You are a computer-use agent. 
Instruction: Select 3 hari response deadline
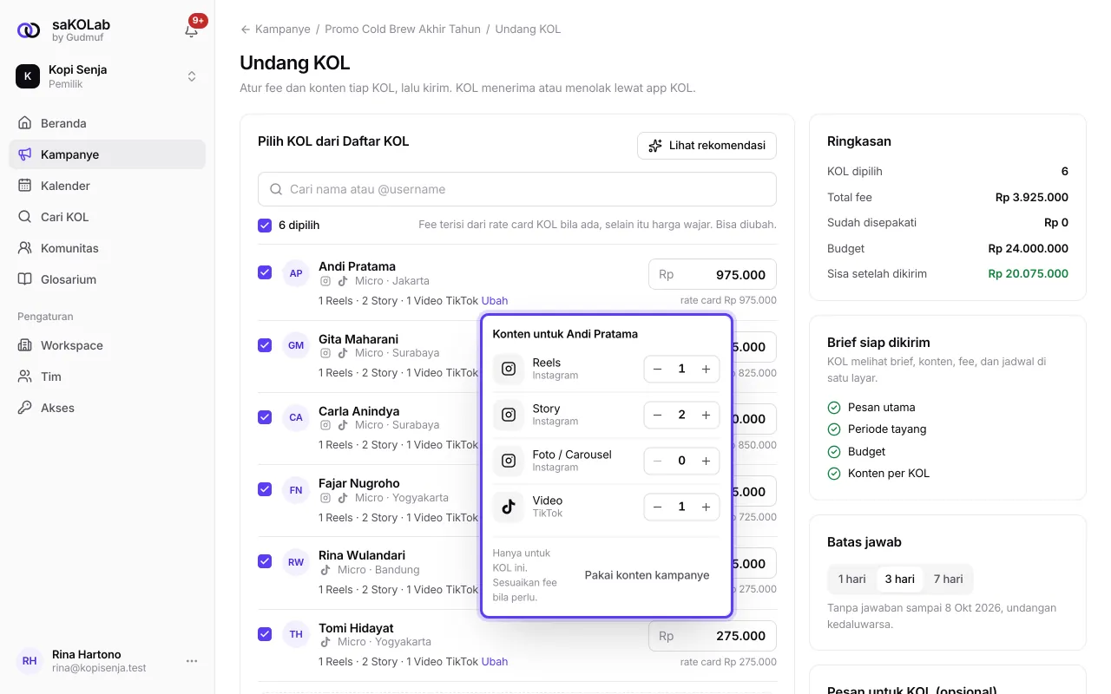(x=899, y=579)
